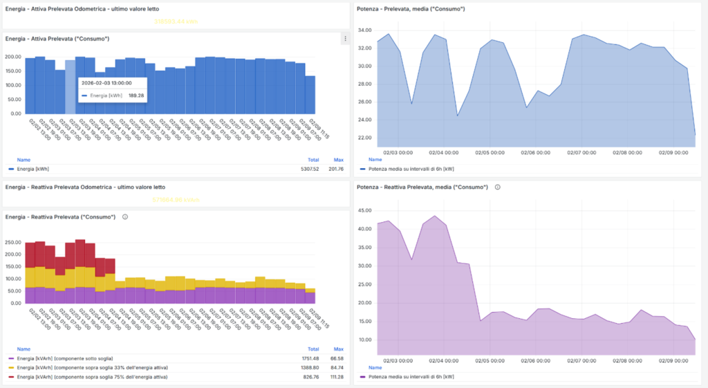Click the purple sotto soglia legend color marker
The width and height of the screenshot is (708, 388).
click(11, 358)
